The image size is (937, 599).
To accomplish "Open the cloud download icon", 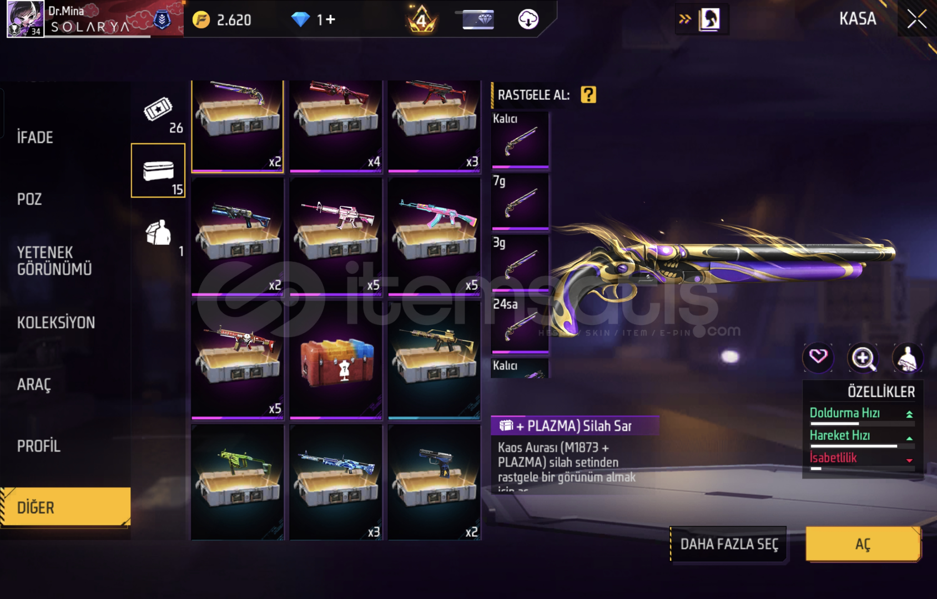I will coord(528,19).
